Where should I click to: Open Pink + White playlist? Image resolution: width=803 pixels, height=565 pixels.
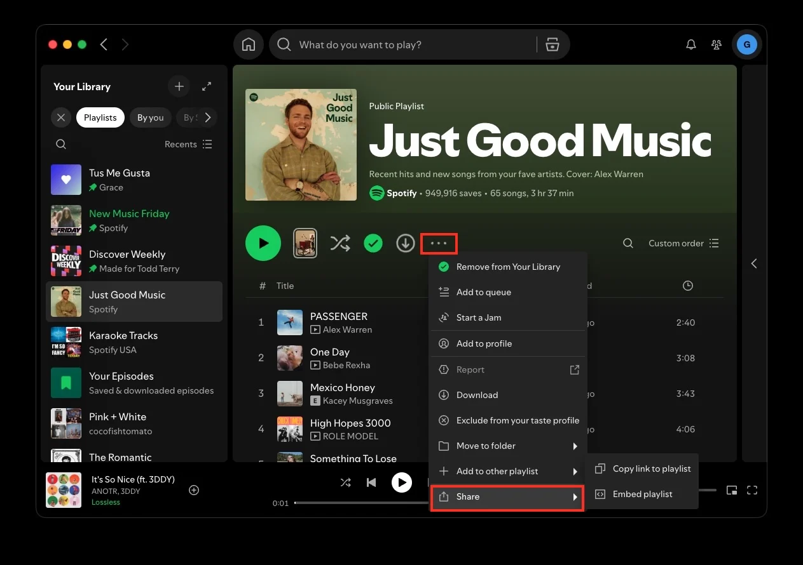134,423
